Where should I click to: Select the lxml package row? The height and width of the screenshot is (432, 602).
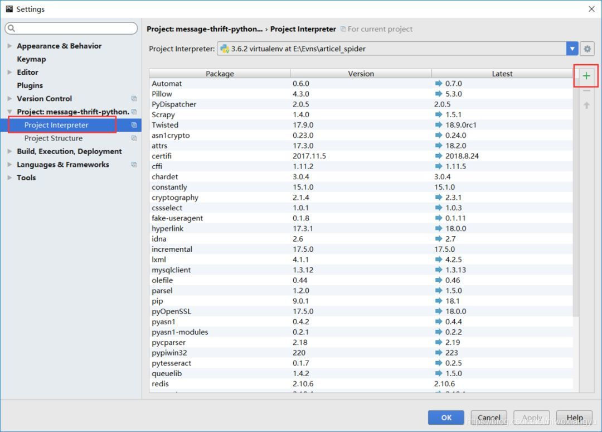361,260
